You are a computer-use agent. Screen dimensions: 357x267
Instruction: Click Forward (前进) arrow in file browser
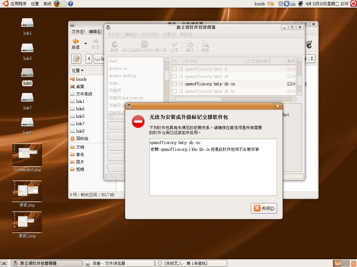96,44
